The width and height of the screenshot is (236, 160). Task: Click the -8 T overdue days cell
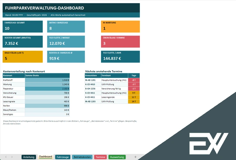pyautogui.click(x=134, y=80)
